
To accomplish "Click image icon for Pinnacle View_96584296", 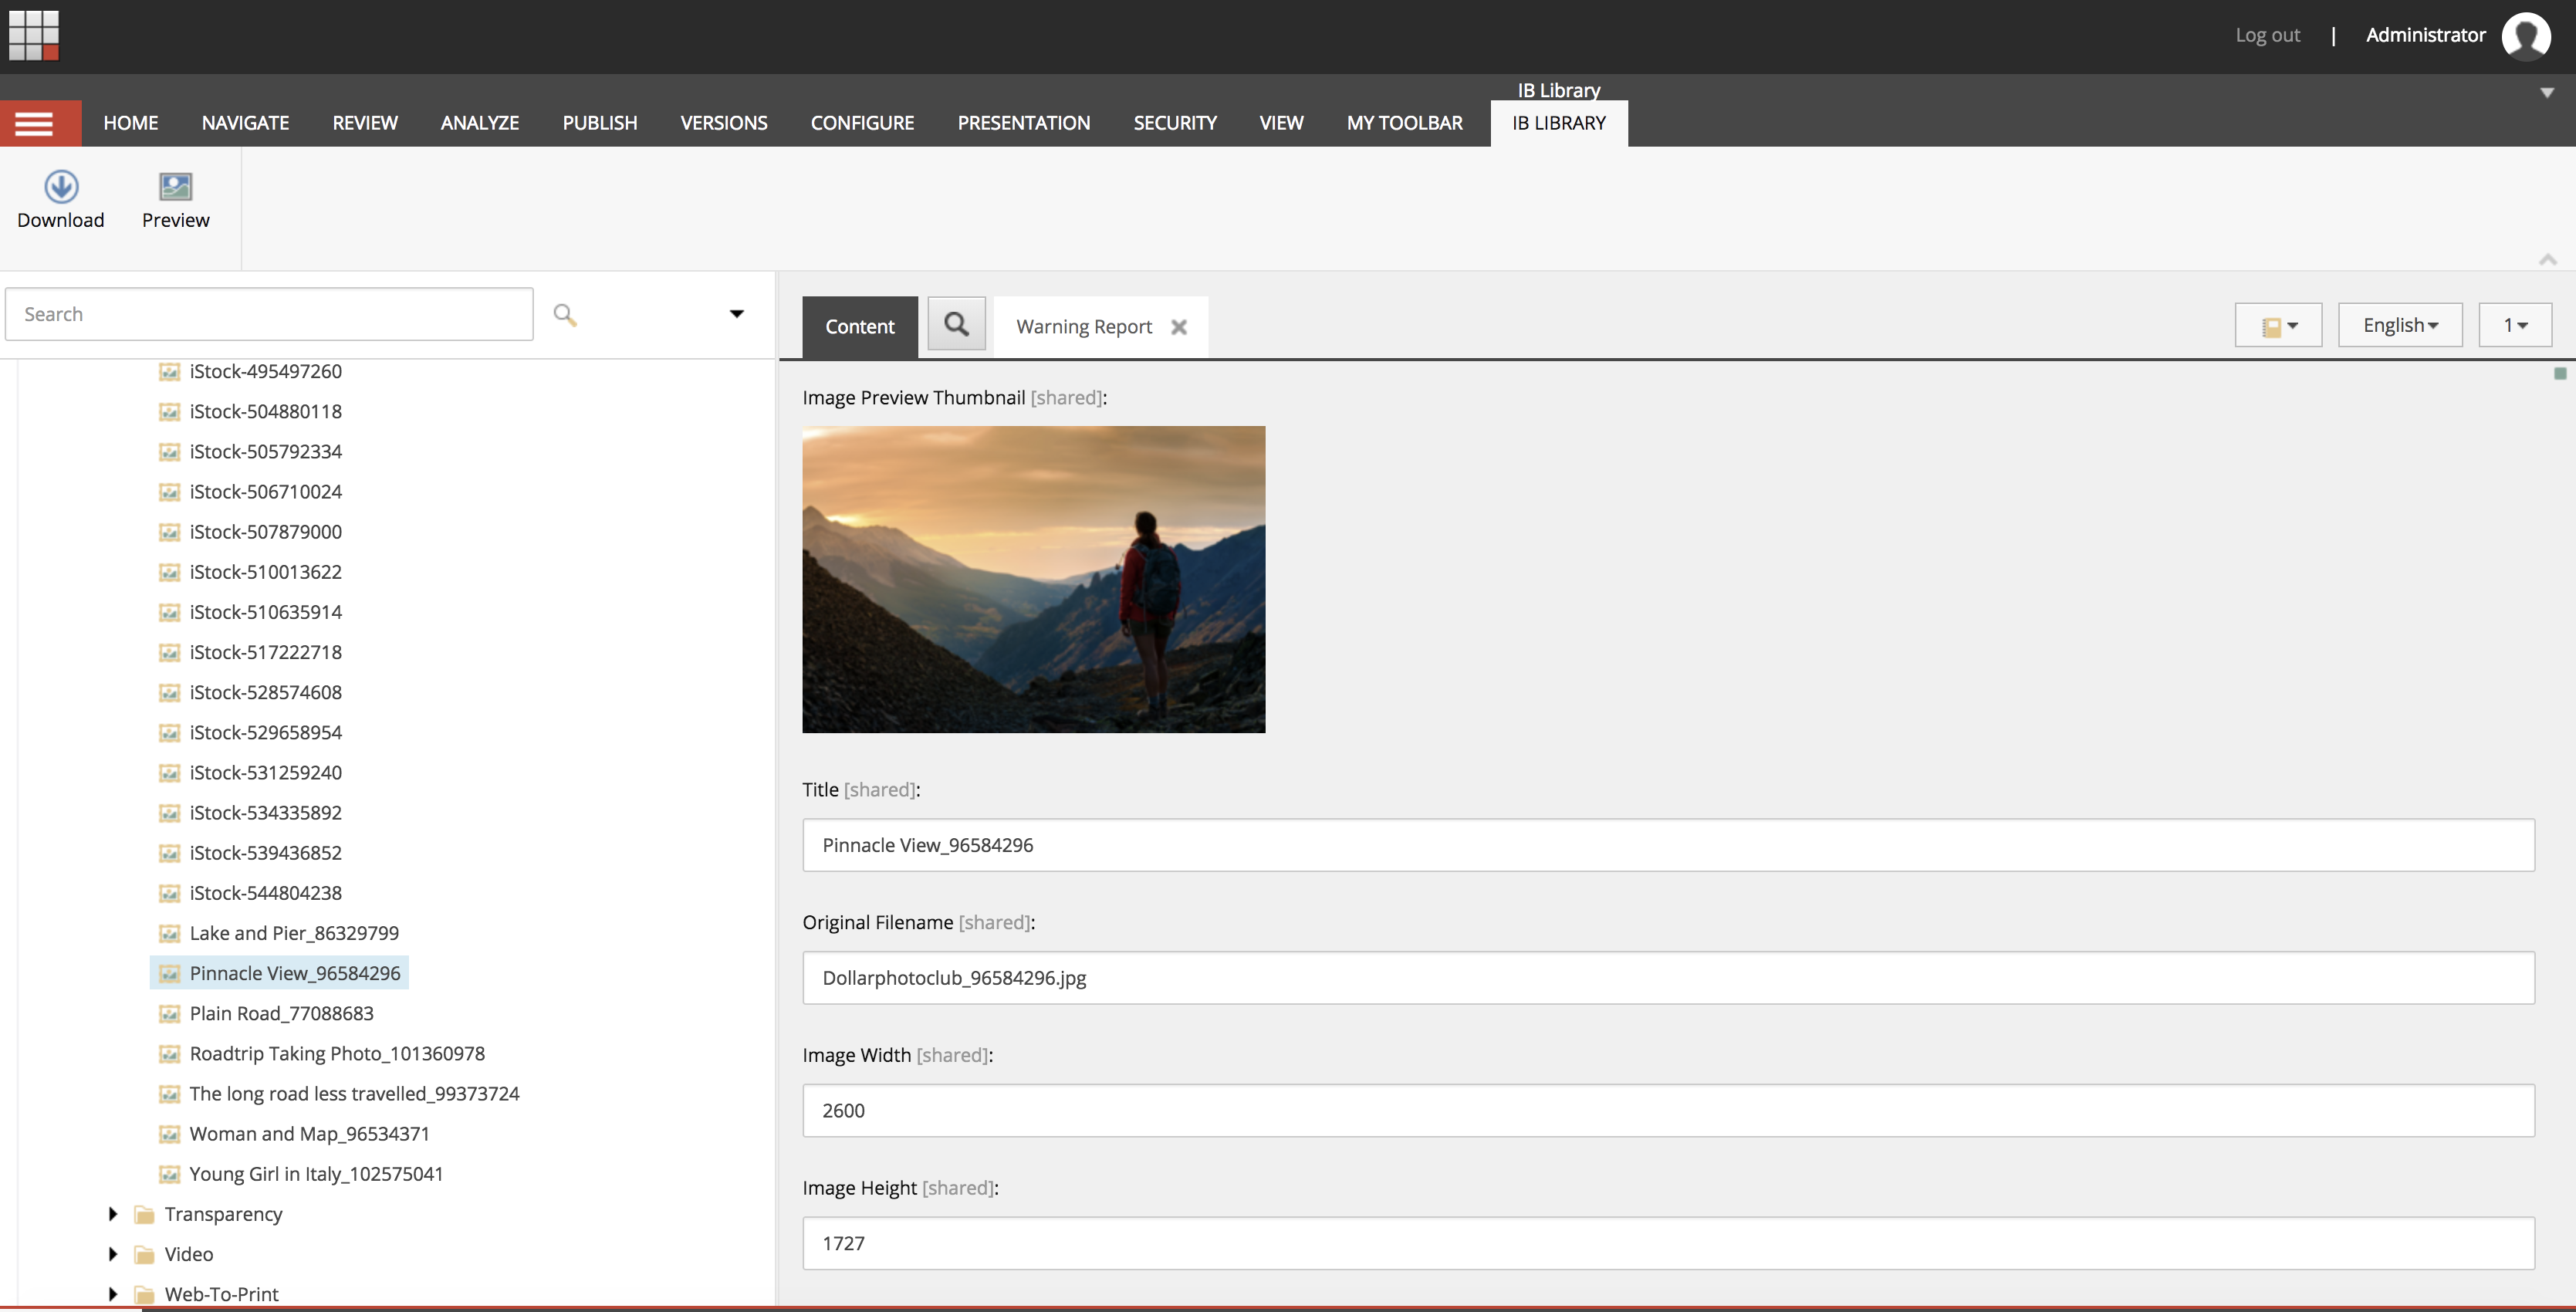I will 170,974.
